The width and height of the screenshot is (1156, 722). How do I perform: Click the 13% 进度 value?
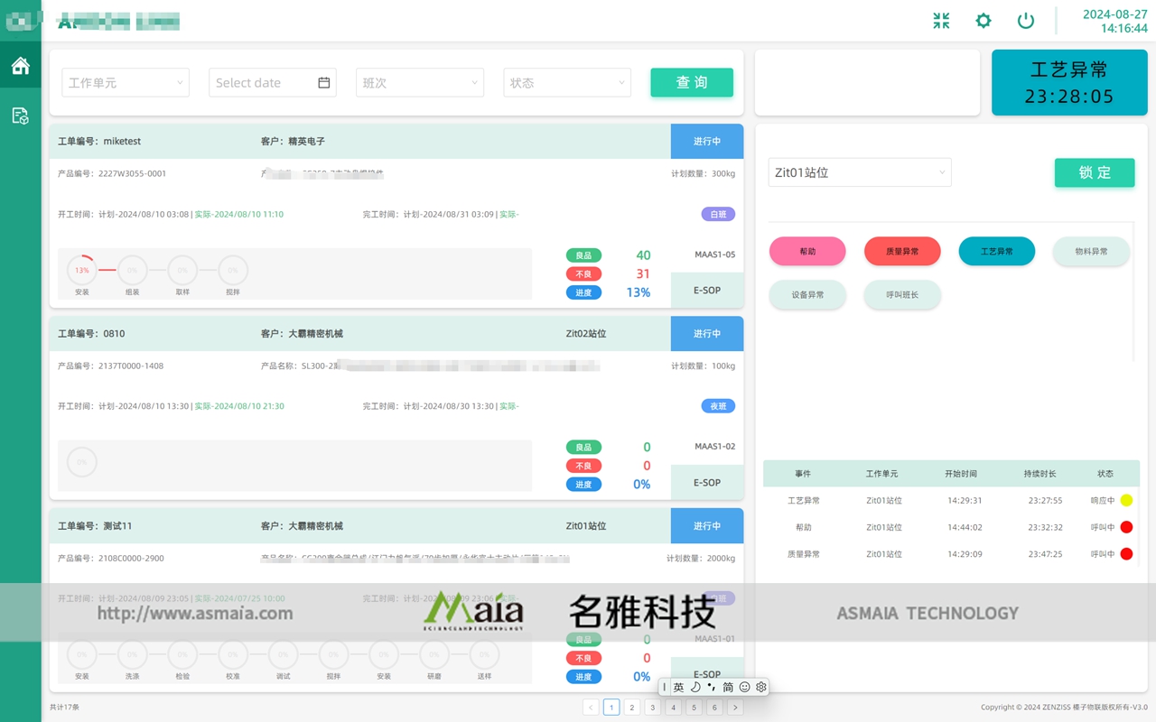pos(639,292)
